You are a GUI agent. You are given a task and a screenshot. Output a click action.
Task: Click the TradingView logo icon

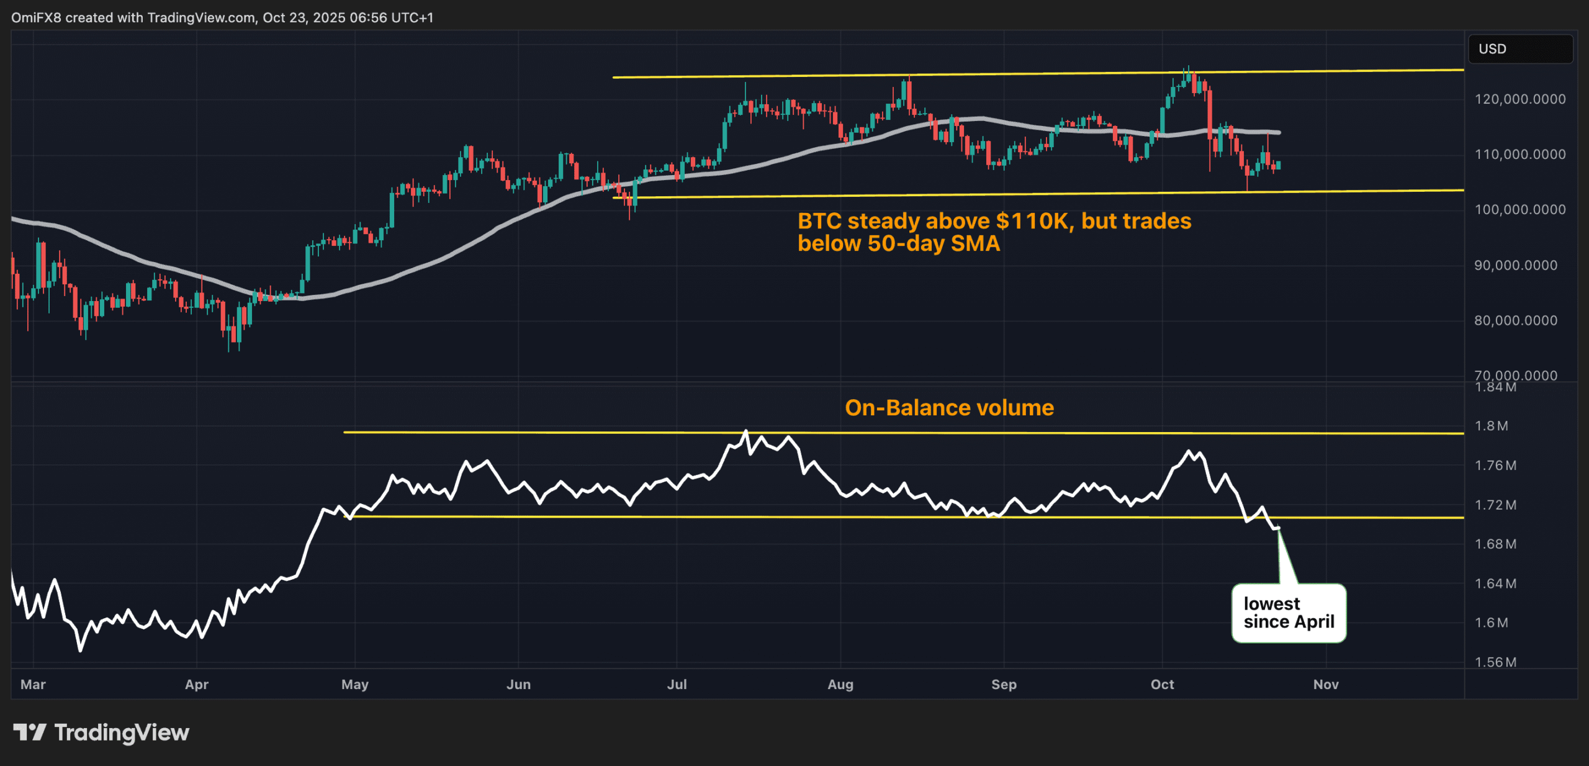click(29, 732)
